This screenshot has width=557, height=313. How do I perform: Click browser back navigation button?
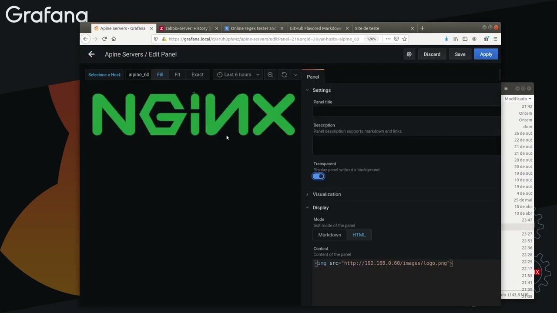86,39
